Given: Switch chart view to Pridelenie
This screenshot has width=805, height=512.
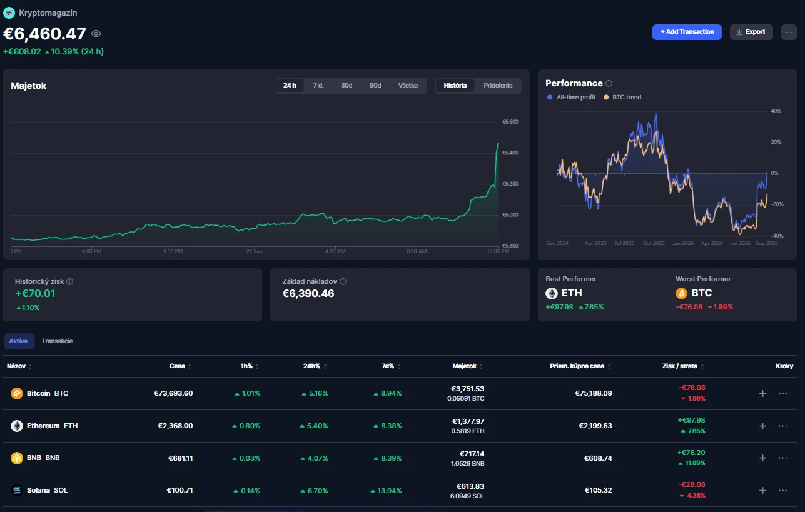Looking at the screenshot, I should click(498, 86).
